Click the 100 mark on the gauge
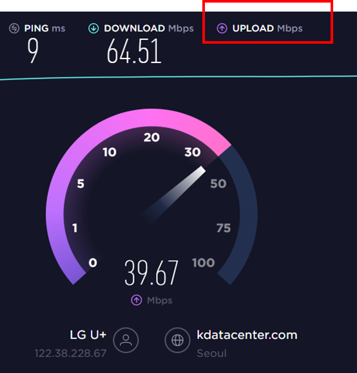357x373 pixels. [x=204, y=263]
